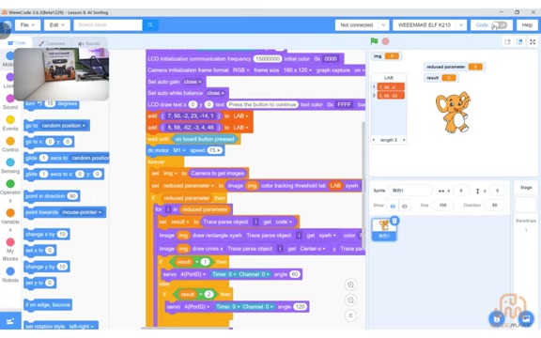Click the search magnifier icon
This screenshot has height=338, width=541.
(x=150, y=24)
